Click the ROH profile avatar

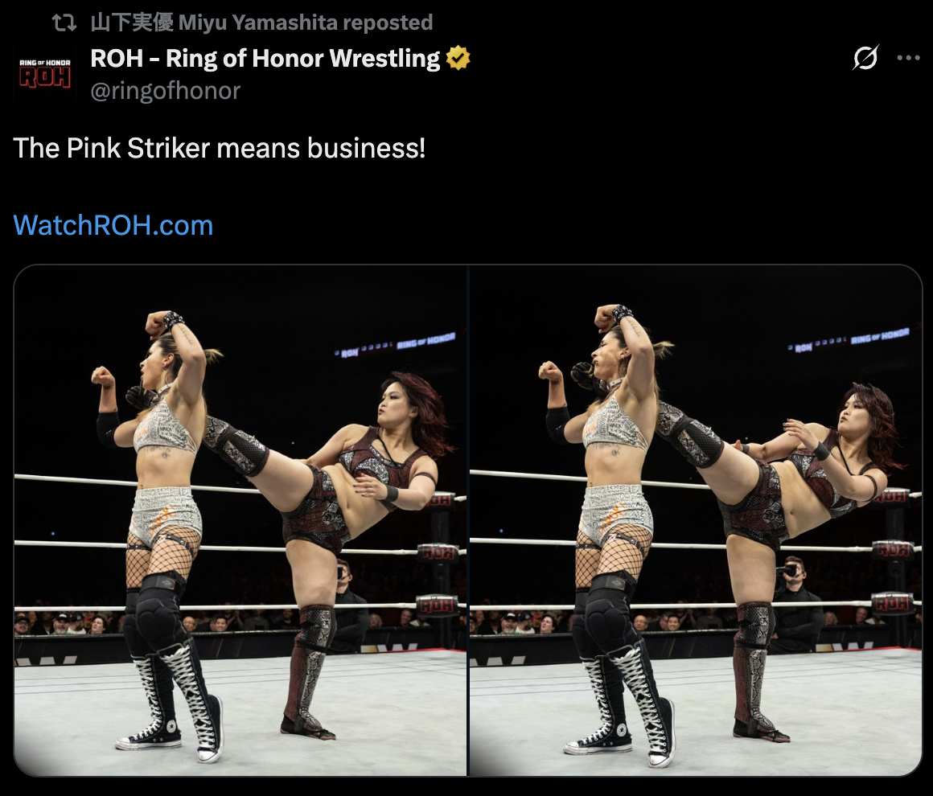point(44,74)
